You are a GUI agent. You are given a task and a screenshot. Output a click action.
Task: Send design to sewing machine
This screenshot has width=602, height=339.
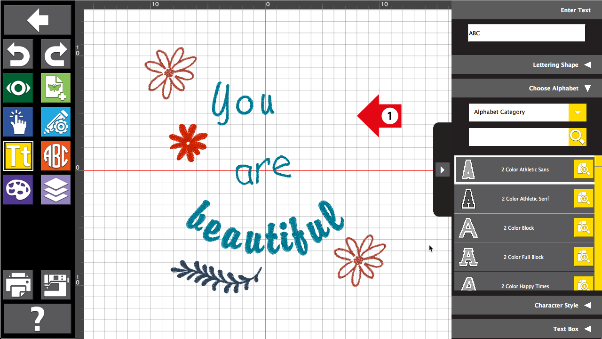click(x=55, y=285)
